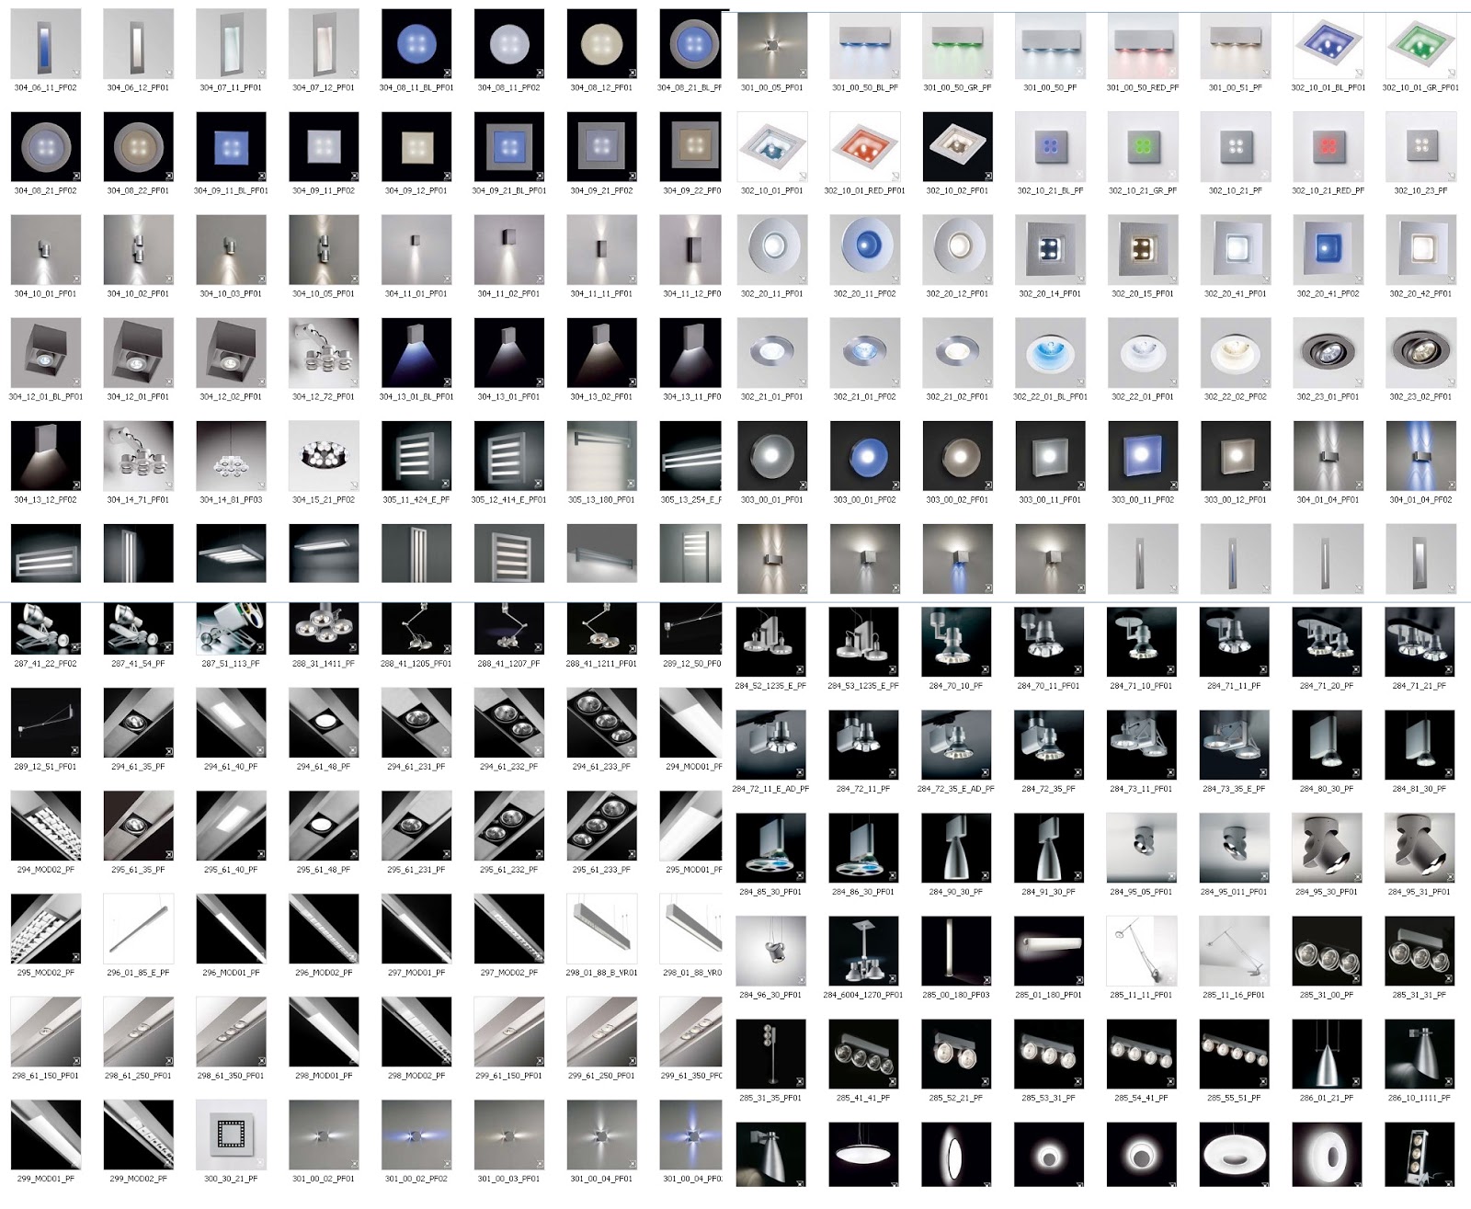Viewport: 1471px width, 1209px height.
Task: Click the 302_22_01_BL_PF01 thumbnail
Action: click(x=1050, y=352)
